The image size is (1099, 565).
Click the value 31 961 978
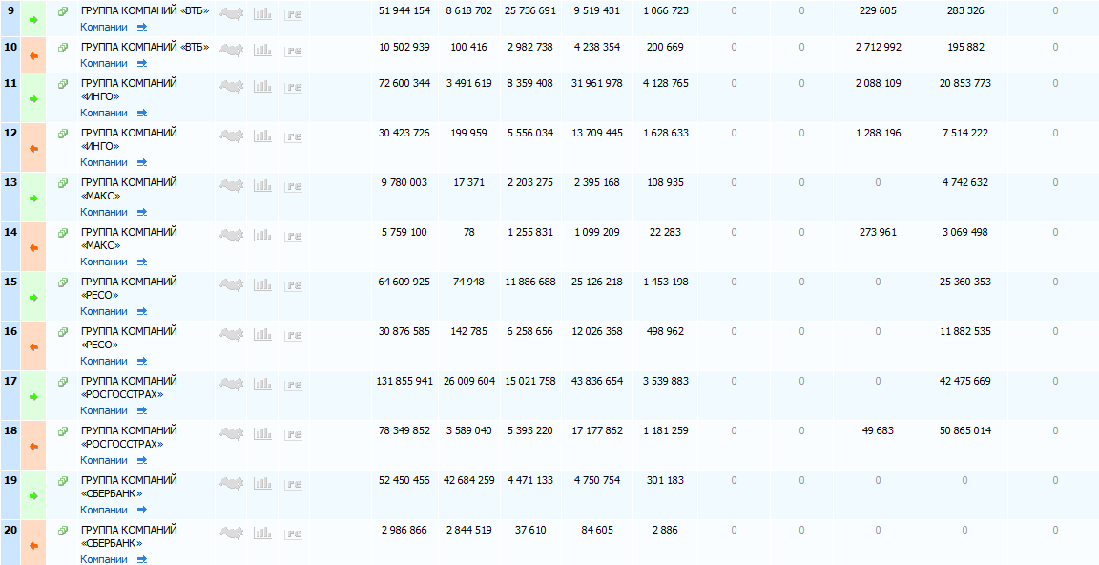tap(597, 83)
